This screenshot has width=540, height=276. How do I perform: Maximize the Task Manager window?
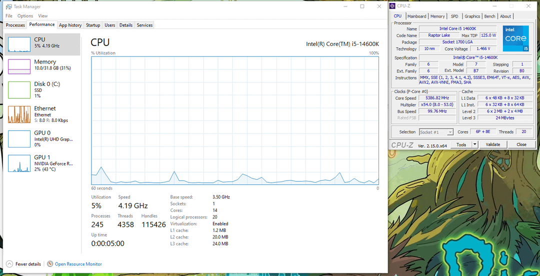tap(362, 6)
